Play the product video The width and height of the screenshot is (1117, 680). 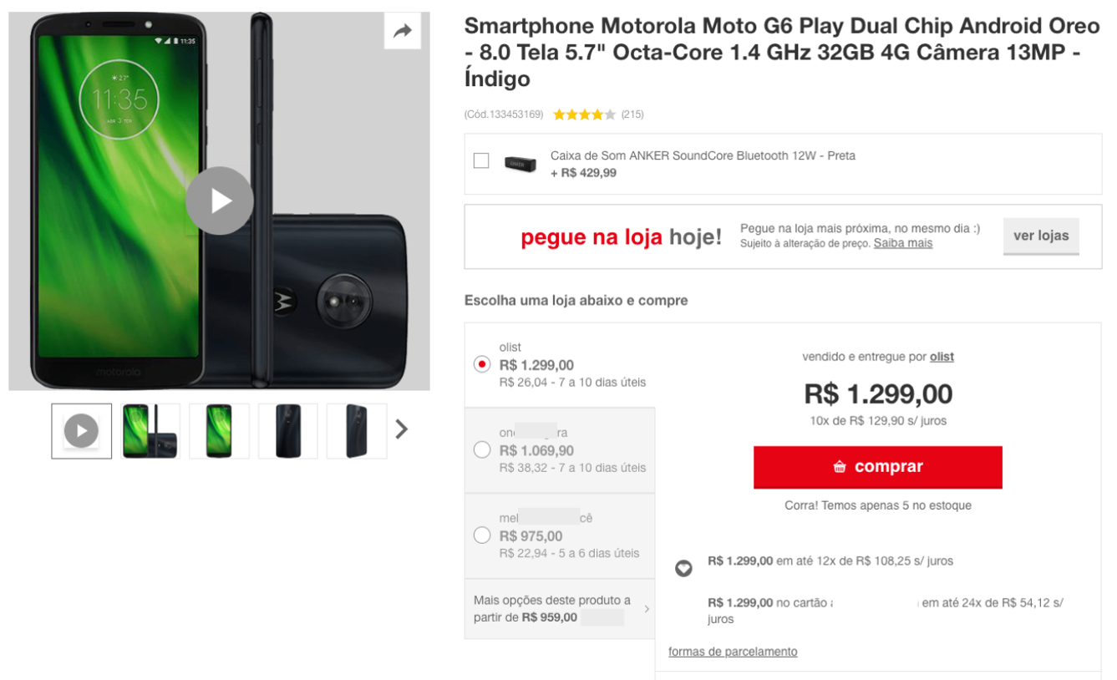click(x=219, y=200)
